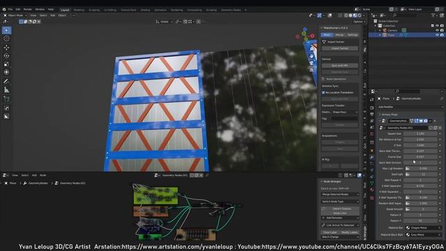Hide Plane in the outliner
This screenshot has height=251, width=446.
[437, 35]
